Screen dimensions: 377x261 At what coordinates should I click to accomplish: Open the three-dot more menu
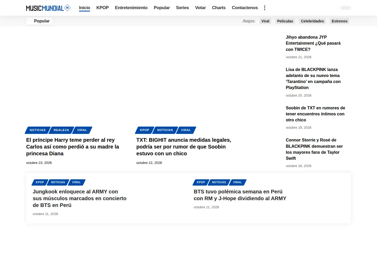(265, 8)
